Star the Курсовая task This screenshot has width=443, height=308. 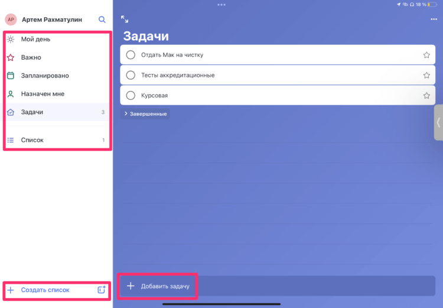426,96
